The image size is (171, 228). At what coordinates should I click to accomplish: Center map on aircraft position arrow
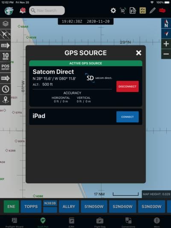(x=166, y=34)
